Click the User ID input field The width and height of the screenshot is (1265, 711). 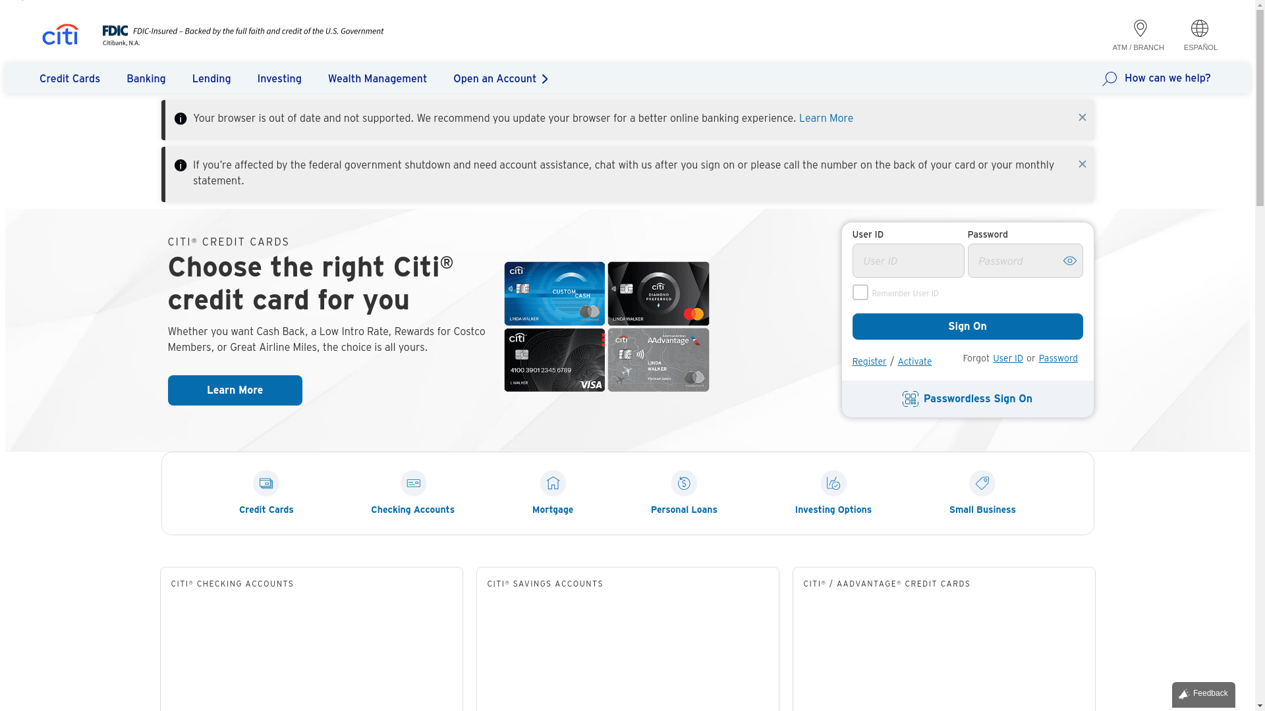point(908,261)
